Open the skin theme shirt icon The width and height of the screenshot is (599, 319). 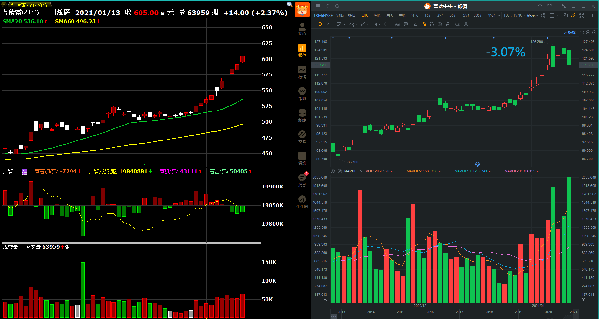click(x=550, y=6)
